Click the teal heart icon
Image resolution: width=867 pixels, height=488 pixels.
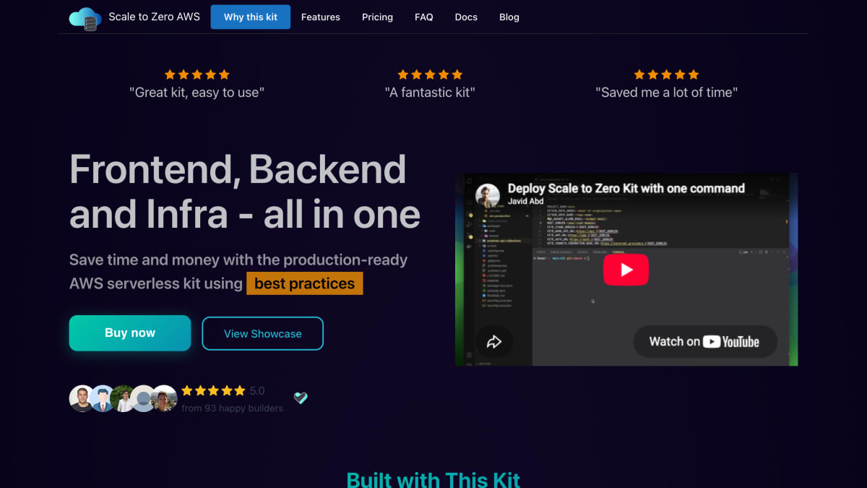coord(301,398)
